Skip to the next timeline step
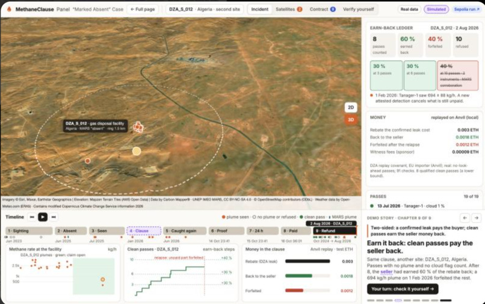This screenshot has width=485, height=304. pos(54,217)
